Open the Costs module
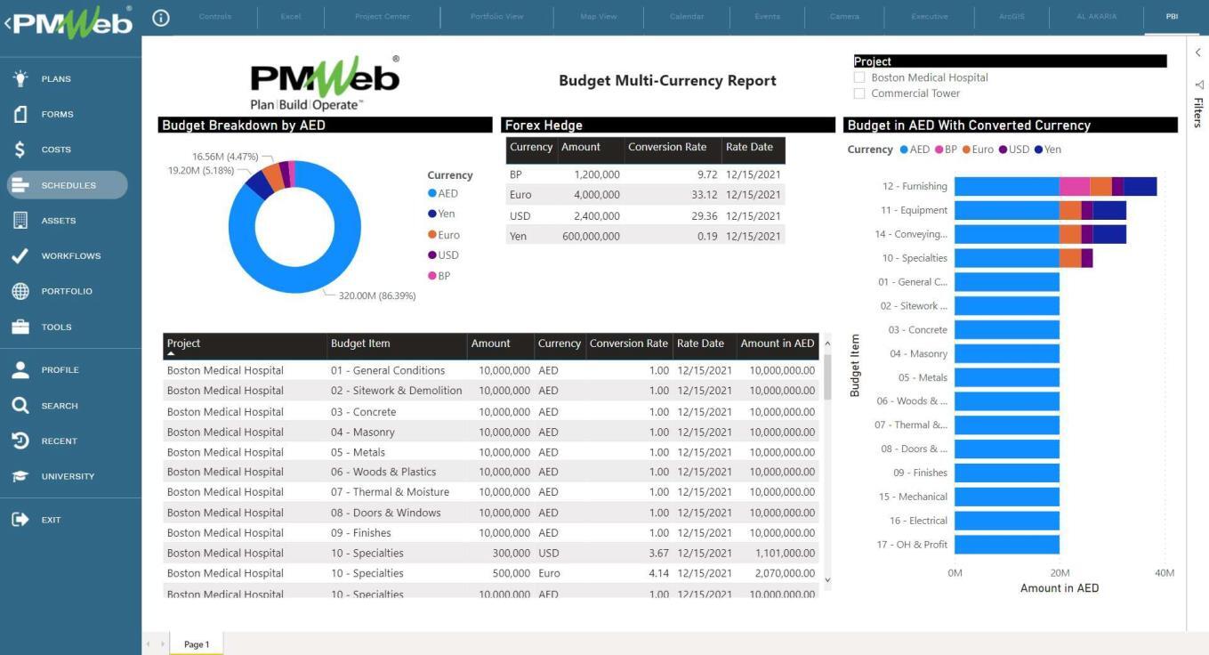This screenshot has width=1209, height=655. pyautogui.click(x=56, y=149)
